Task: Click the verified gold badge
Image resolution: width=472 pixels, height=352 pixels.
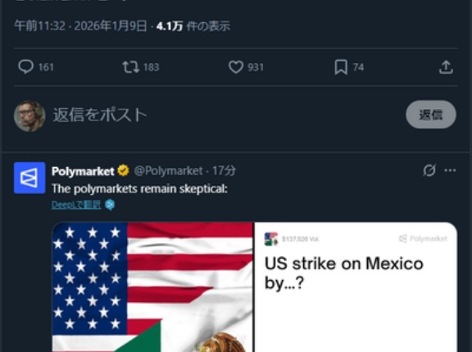Action: click(123, 171)
